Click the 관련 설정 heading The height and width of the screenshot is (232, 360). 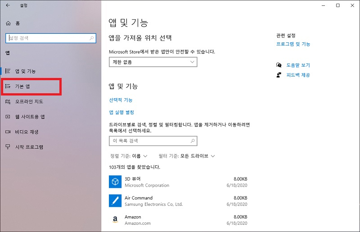point(286,36)
